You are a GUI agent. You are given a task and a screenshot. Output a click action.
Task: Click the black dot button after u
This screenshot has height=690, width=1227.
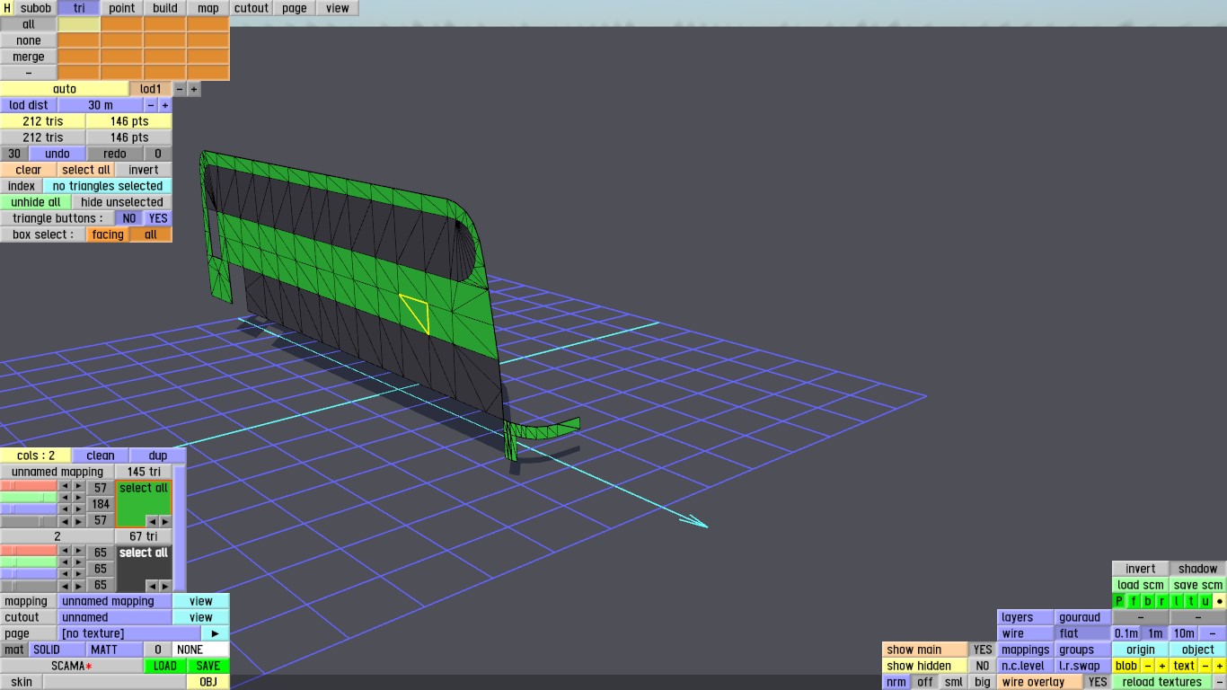[1220, 601]
